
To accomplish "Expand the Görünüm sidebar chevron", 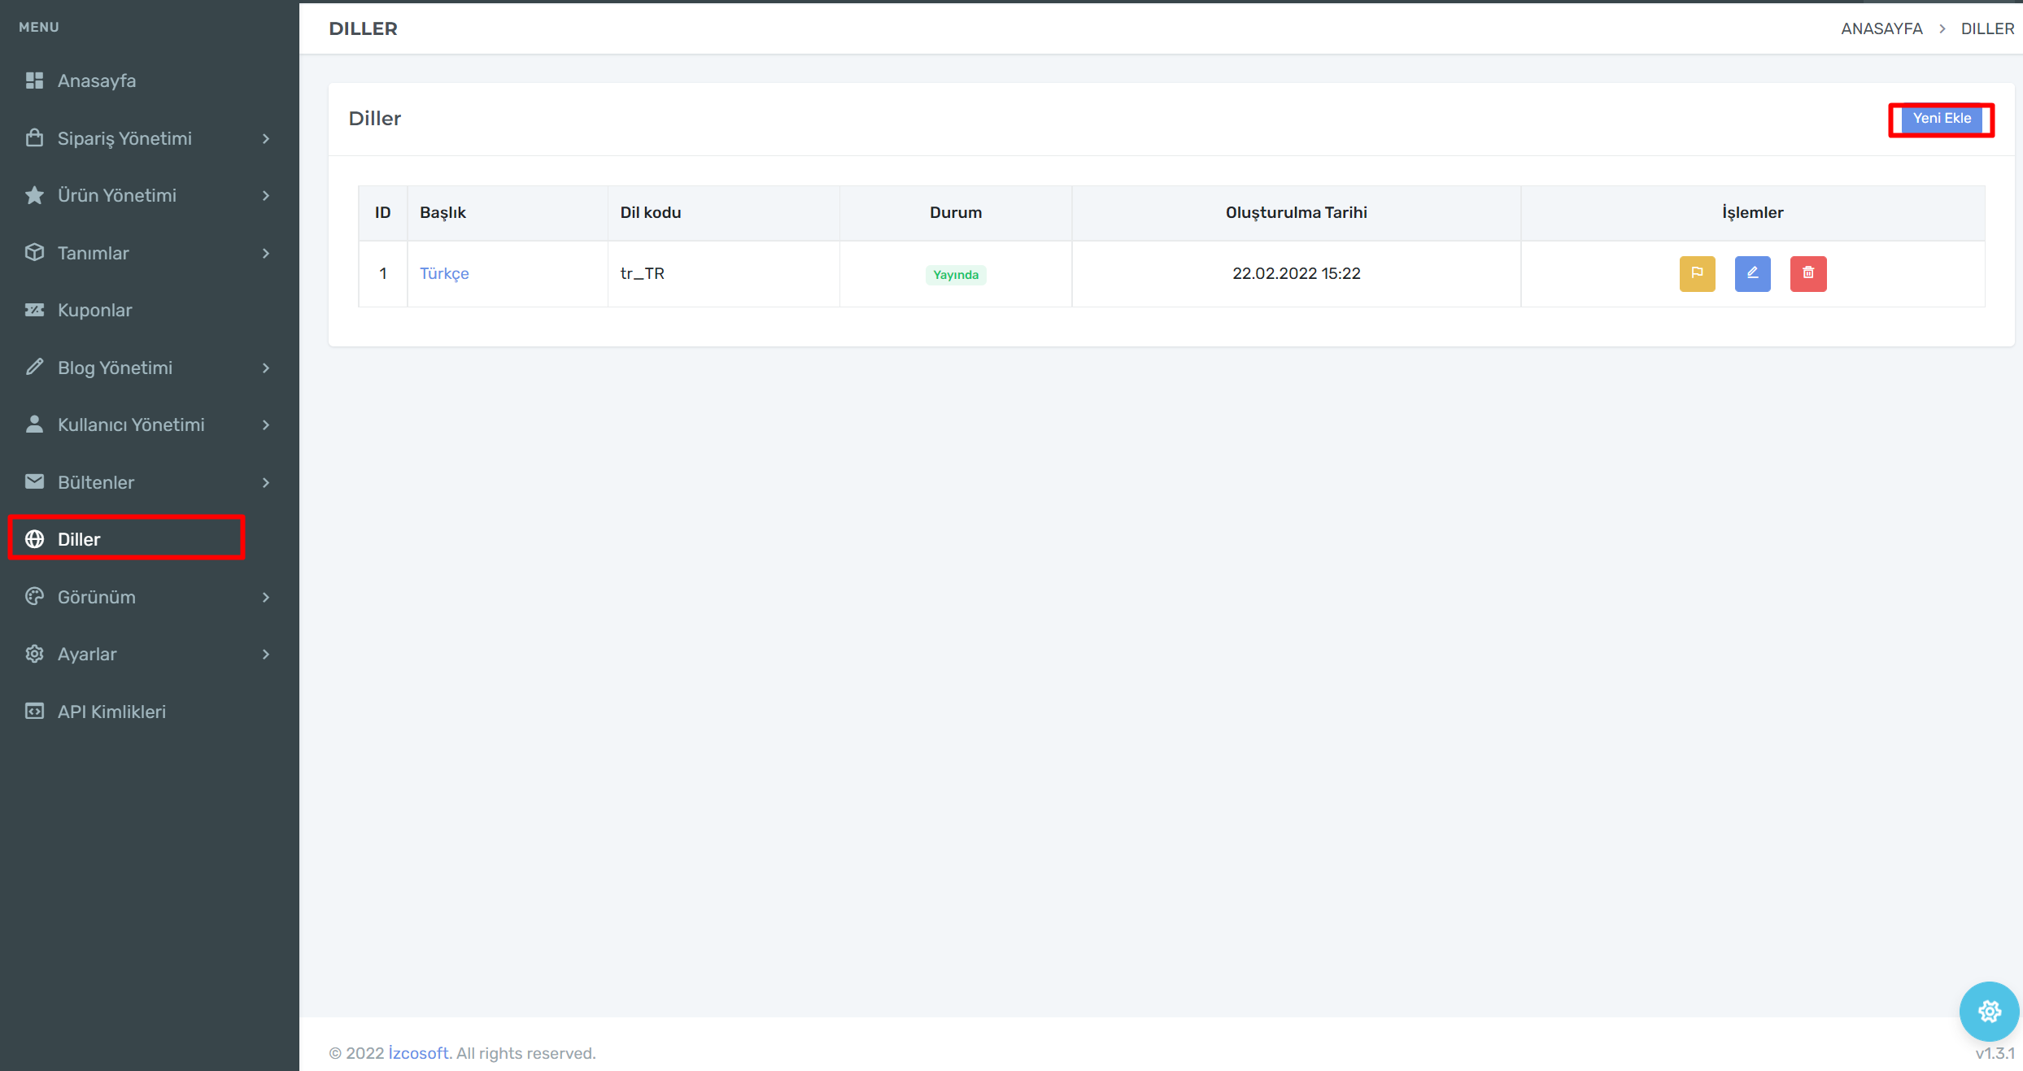I will [x=266, y=598].
